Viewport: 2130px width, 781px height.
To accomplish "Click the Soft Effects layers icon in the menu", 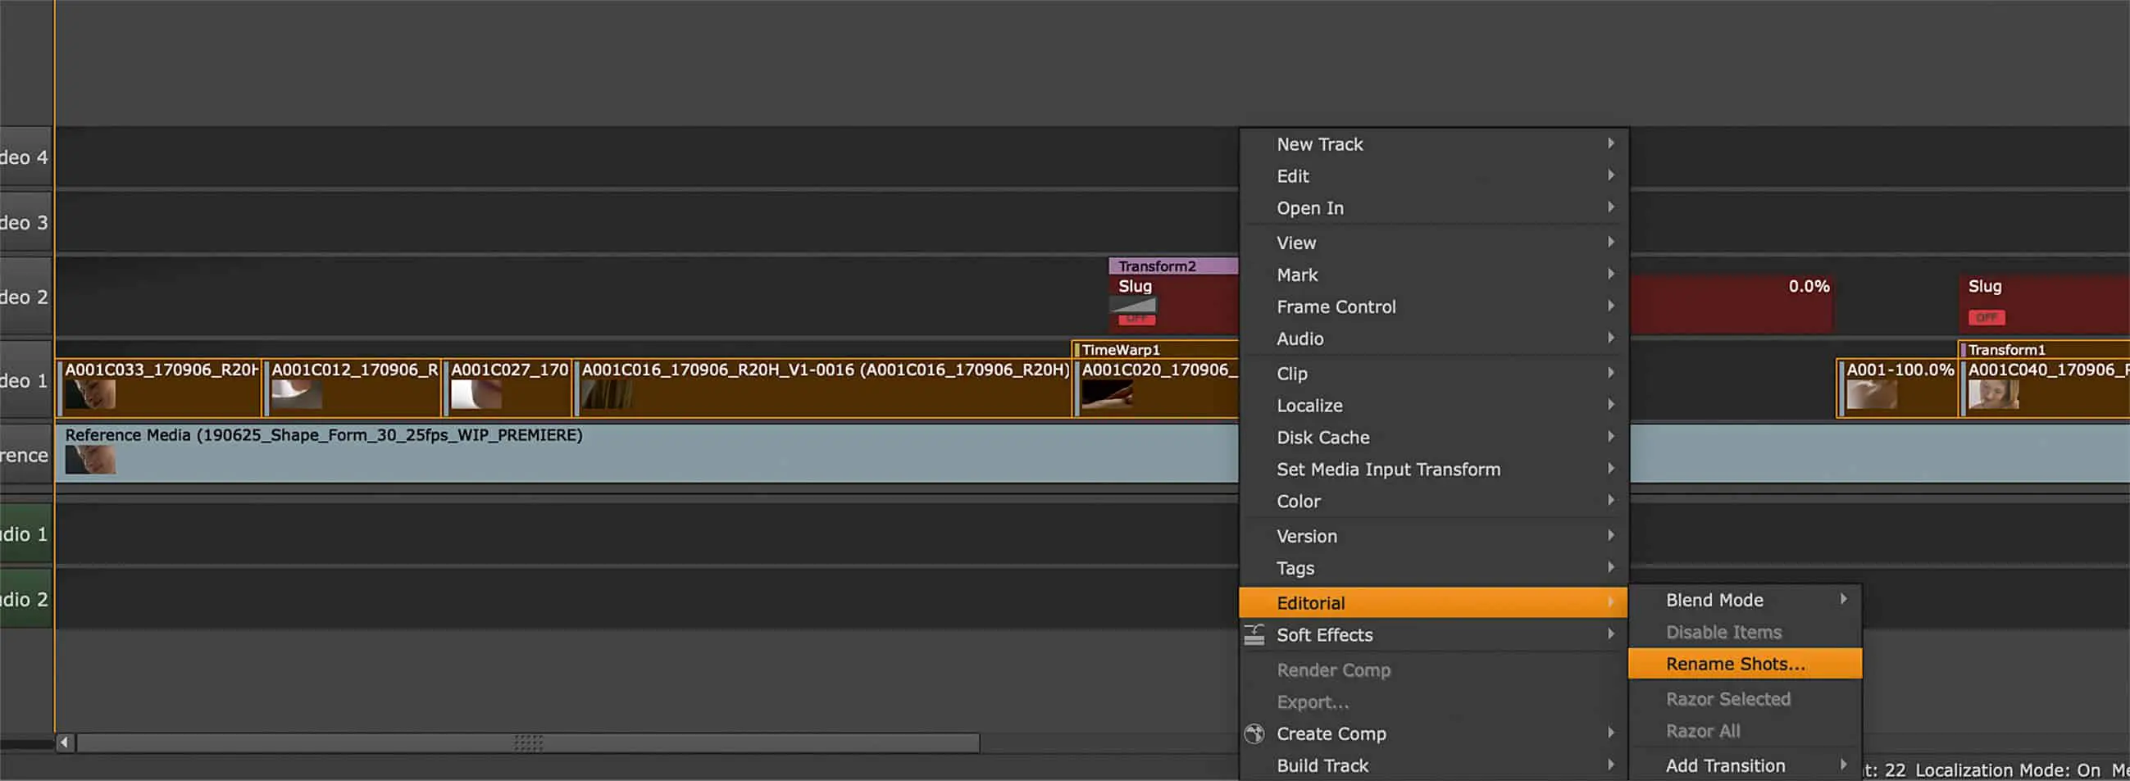I will coord(1254,635).
